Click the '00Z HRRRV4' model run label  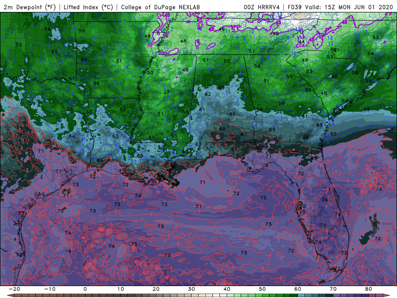pos(262,7)
